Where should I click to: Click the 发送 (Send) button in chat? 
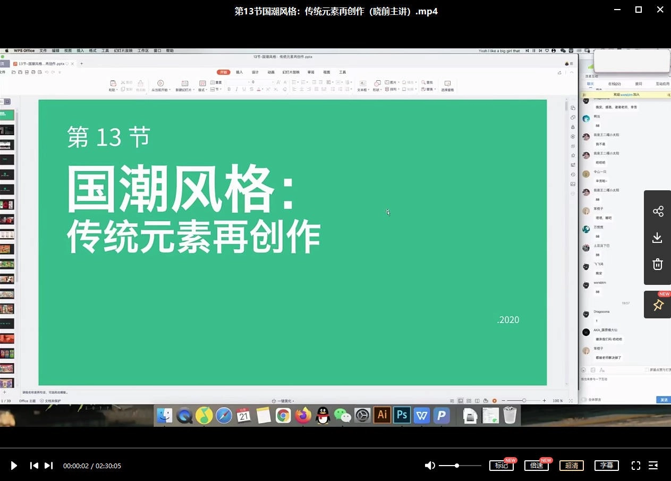point(663,399)
